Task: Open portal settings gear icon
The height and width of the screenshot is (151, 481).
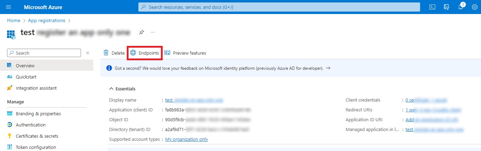Action: tap(474, 7)
